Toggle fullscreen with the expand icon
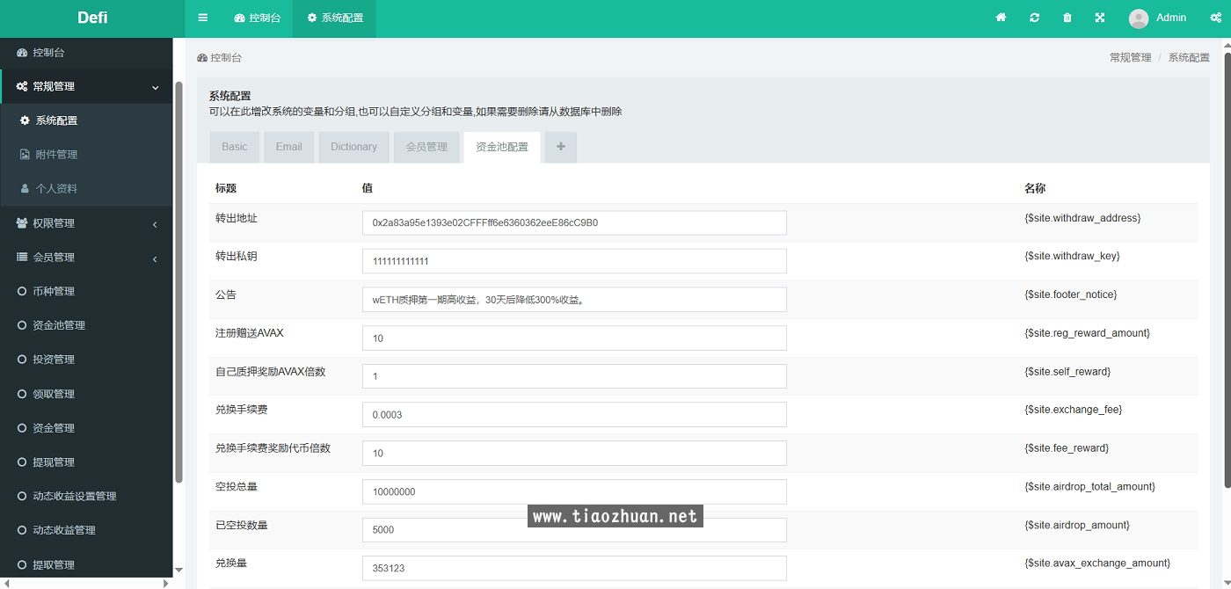 point(1100,18)
